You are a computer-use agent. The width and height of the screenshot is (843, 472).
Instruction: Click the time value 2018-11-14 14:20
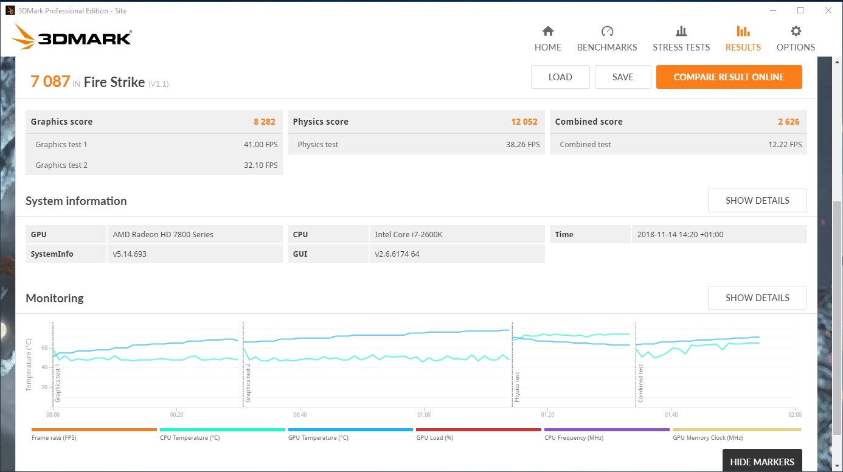click(x=681, y=234)
